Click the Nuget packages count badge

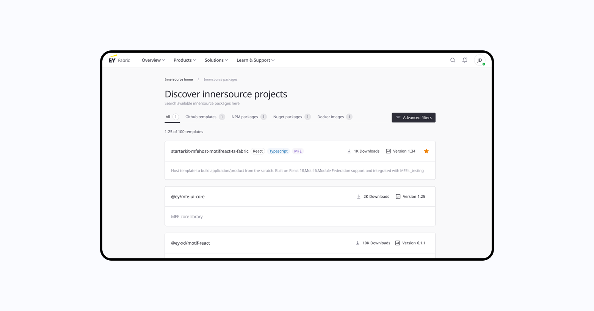click(x=307, y=117)
